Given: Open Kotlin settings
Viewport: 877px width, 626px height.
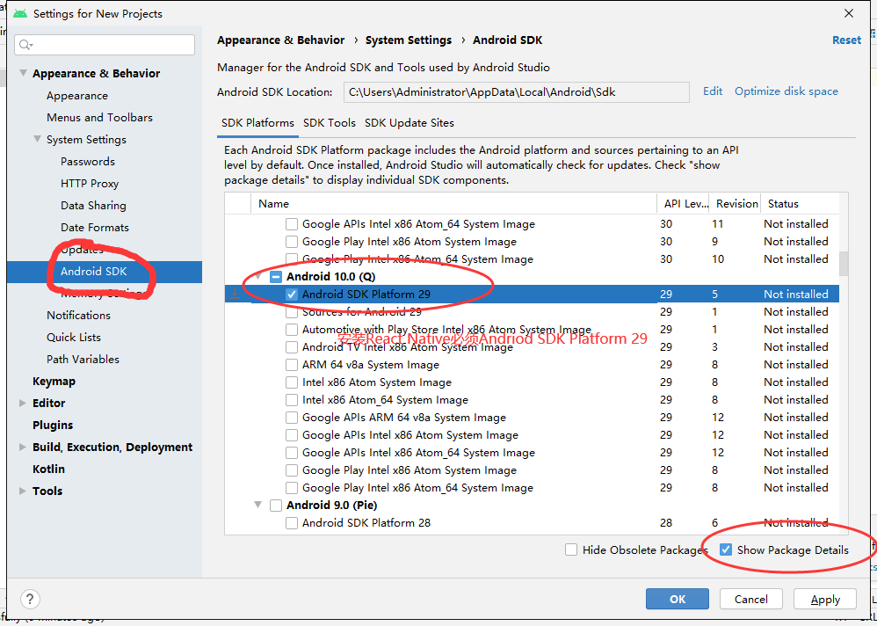Looking at the screenshot, I should [48, 469].
